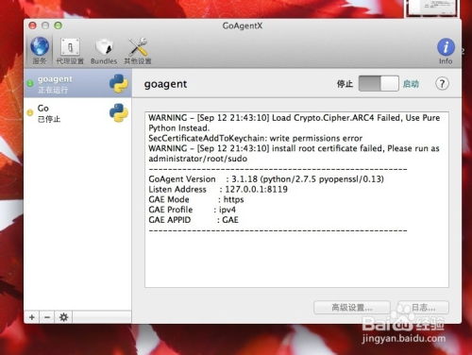The height and width of the screenshot is (355, 472).
Task: Click the yellow status dot of Go
Action: 30,112
